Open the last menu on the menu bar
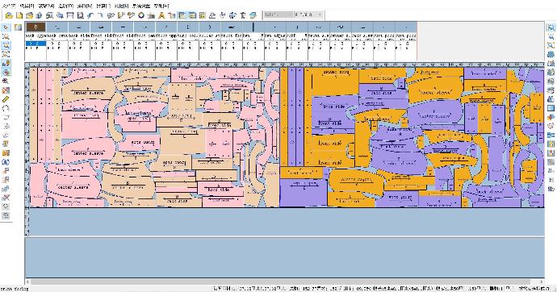This screenshot has height=292, width=557. (161, 6)
